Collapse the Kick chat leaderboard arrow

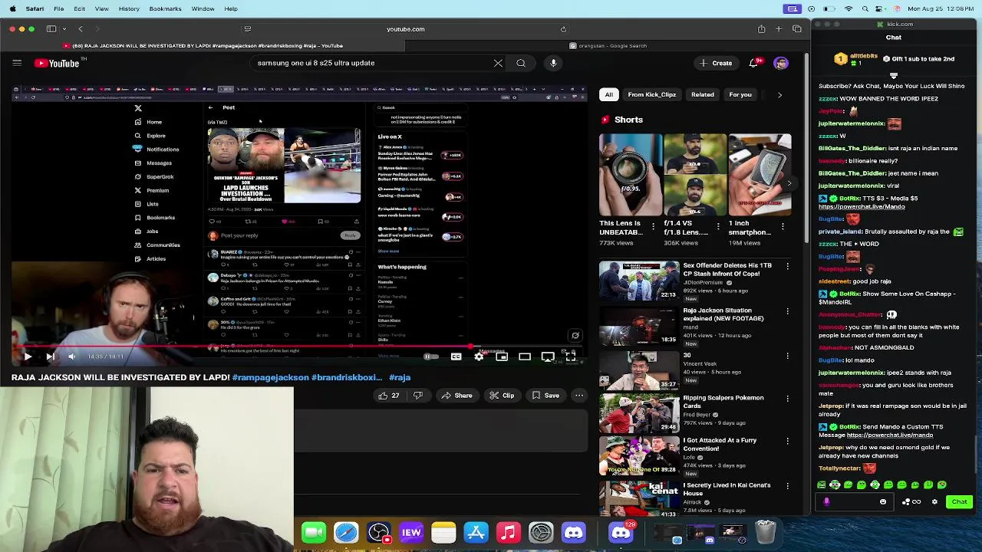pos(894,75)
